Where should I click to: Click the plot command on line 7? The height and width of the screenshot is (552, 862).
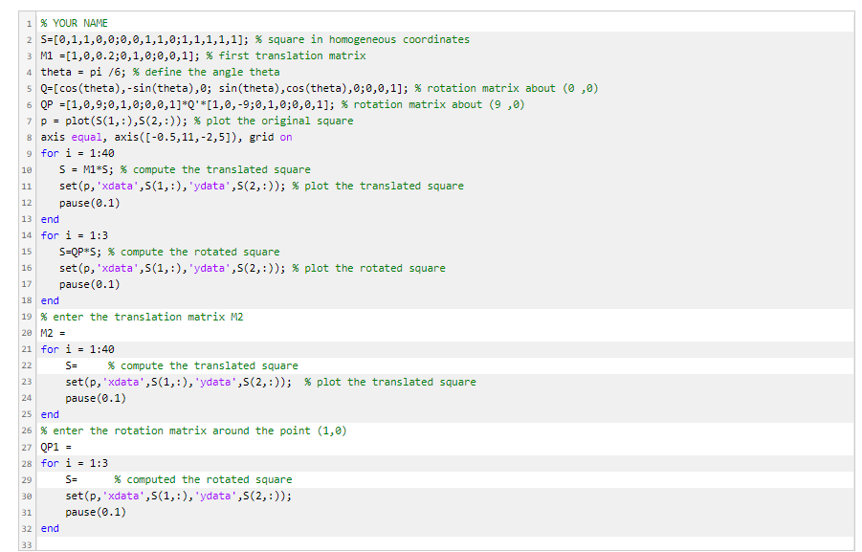click(x=77, y=120)
